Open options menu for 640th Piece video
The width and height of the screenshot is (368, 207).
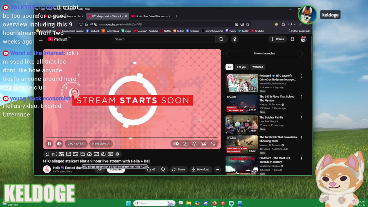(302, 97)
